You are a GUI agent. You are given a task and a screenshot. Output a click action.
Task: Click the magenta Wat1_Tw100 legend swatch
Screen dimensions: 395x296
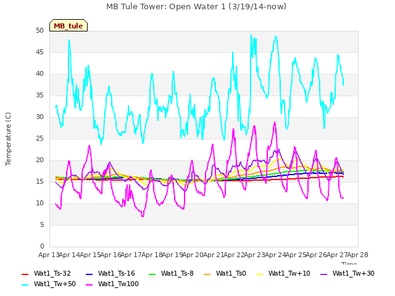[x=89, y=285]
